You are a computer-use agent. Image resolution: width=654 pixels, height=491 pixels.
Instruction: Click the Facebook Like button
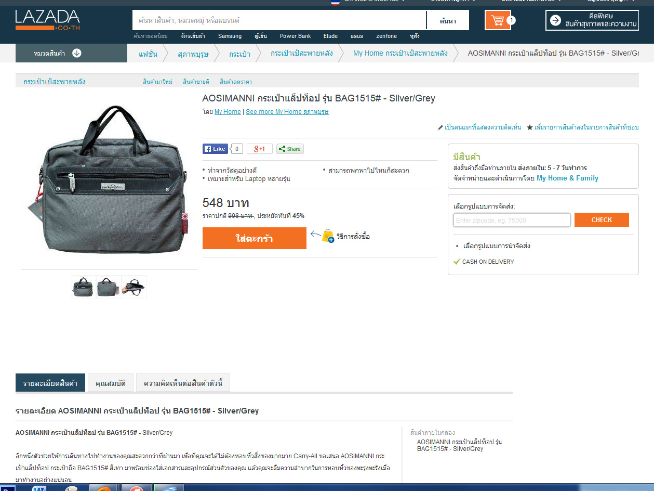pos(215,149)
